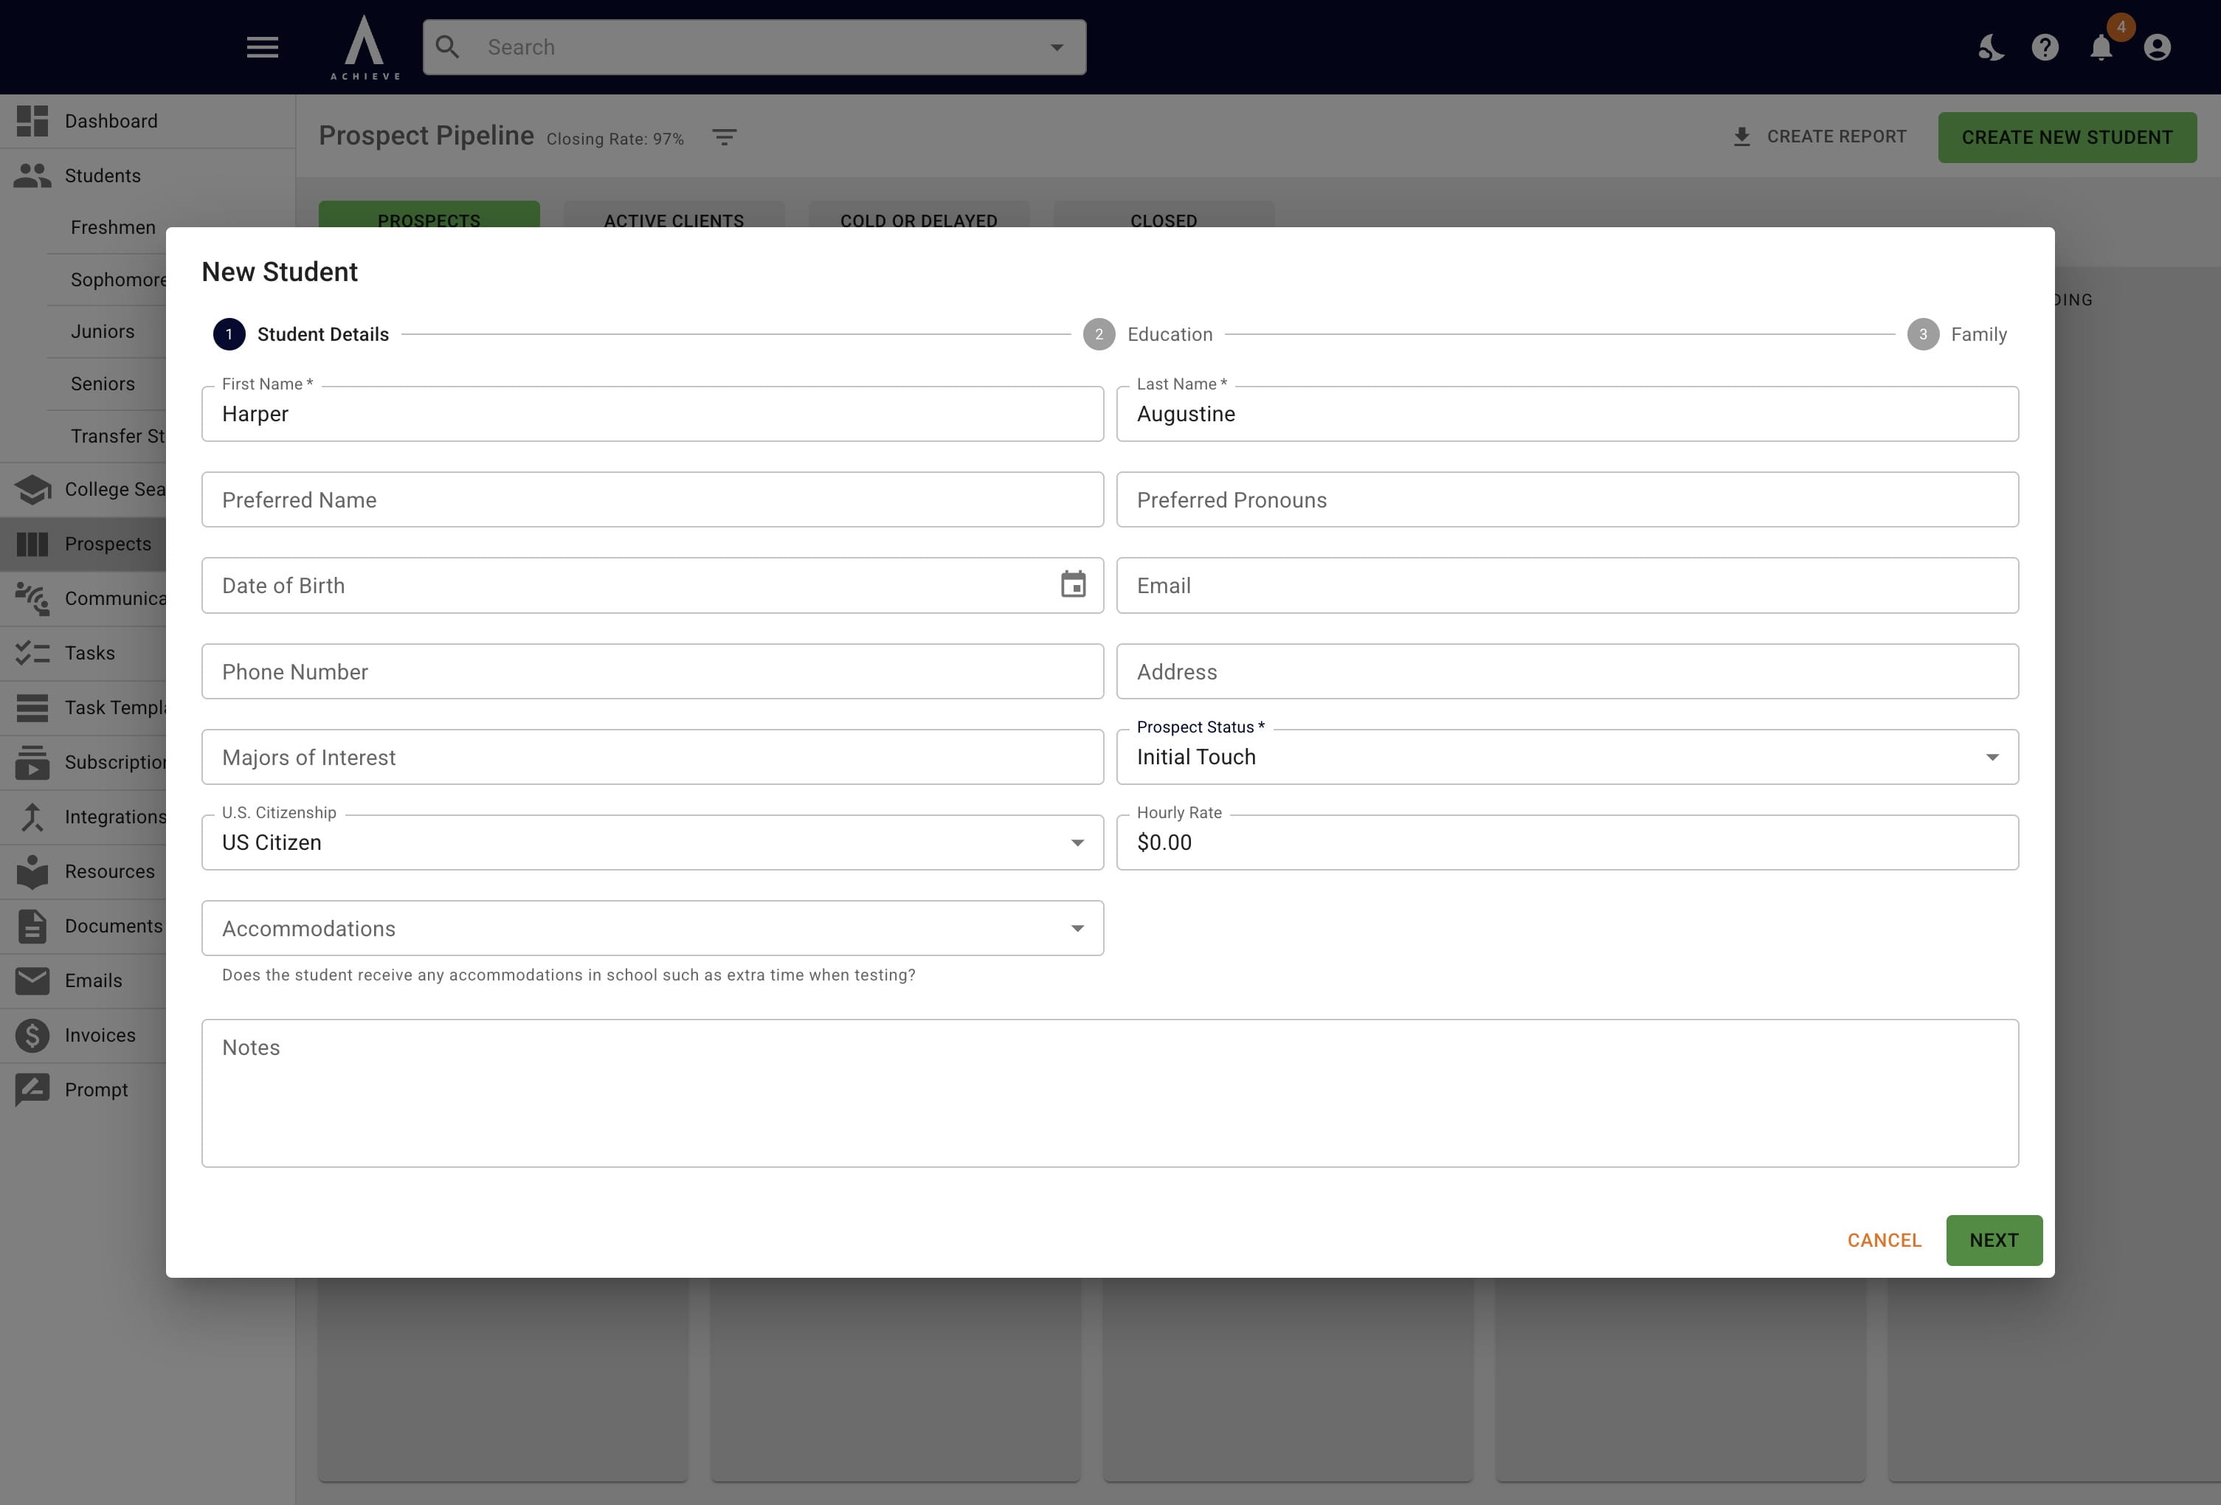The height and width of the screenshot is (1505, 2221).
Task: Click the Students people icon
Action: tap(32, 176)
